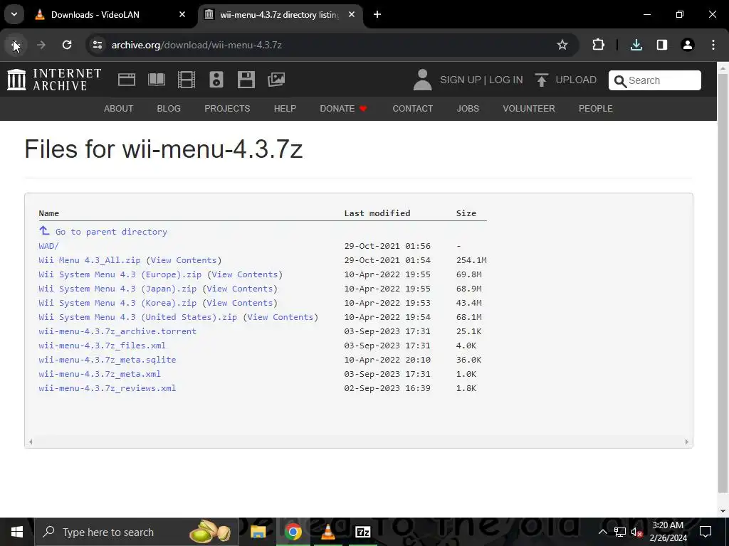Open the notifications action center
The width and height of the screenshot is (729, 546).
click(x=706, y=532)
